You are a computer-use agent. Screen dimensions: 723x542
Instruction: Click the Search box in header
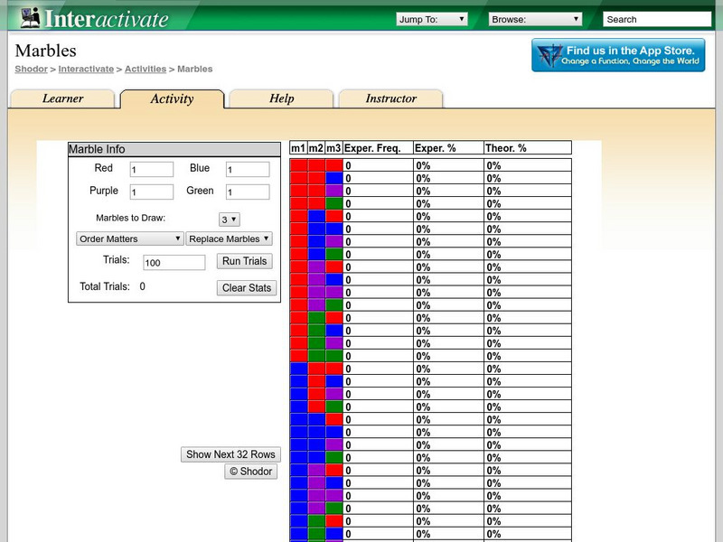[656, 19]
